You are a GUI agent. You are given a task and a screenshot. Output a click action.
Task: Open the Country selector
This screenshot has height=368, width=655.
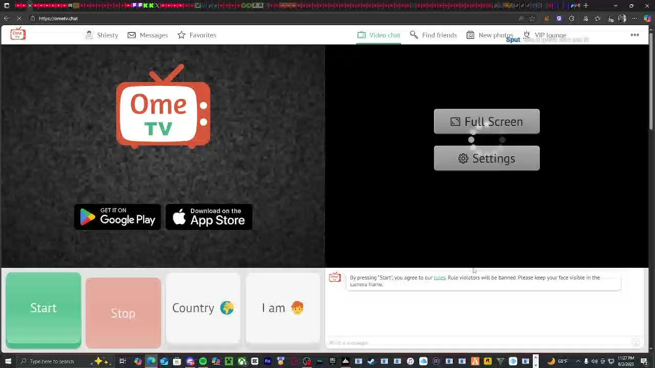(203, 308)
